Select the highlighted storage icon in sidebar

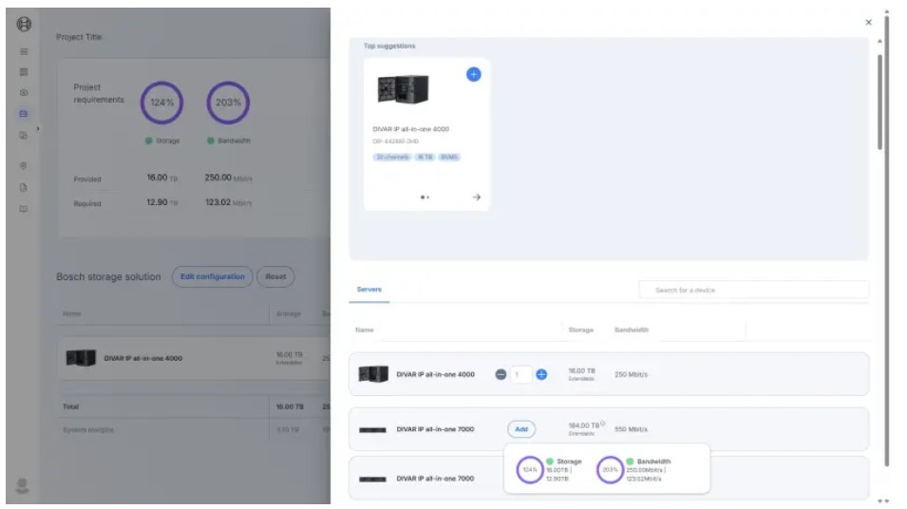(24, 114)
